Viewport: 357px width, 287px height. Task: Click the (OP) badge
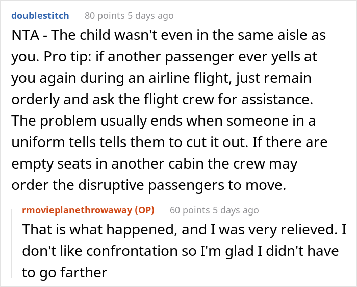(144, 210)
